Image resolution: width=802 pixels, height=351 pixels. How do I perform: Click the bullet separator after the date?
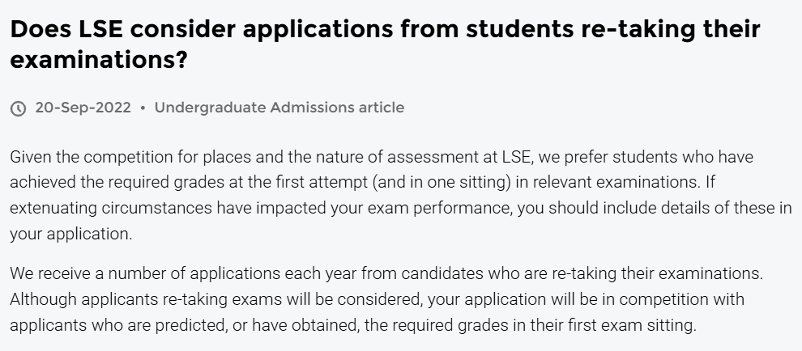(x=143, y=108)
